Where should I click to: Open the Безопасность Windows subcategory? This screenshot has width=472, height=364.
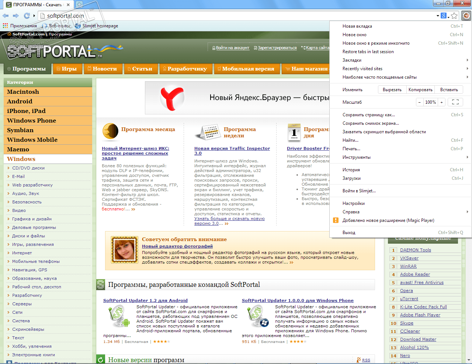click(x=27, y=202)
